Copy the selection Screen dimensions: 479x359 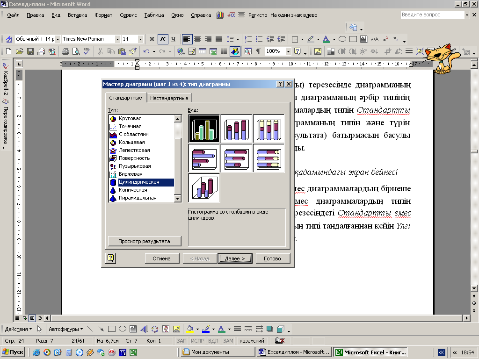[x=111, y=51]
